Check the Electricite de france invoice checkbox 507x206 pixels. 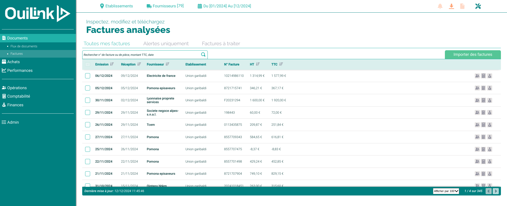coord(88,76)
